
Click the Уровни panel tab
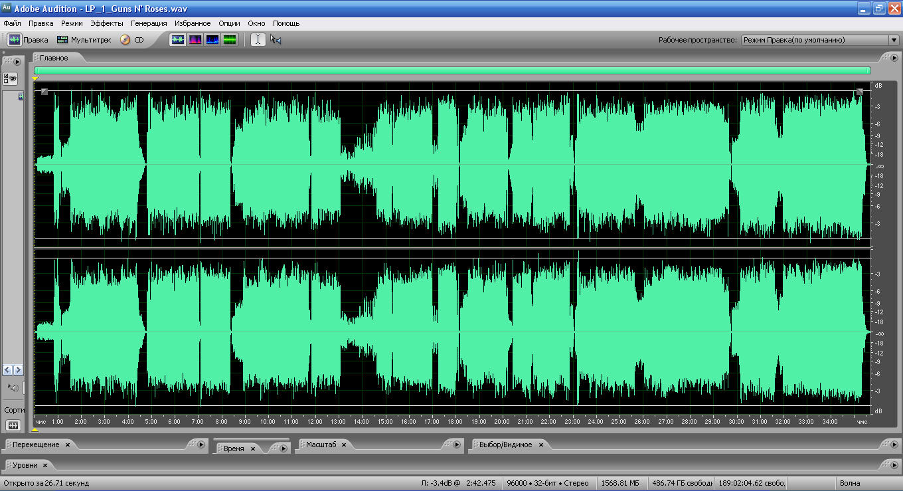(x=25, y=465)
